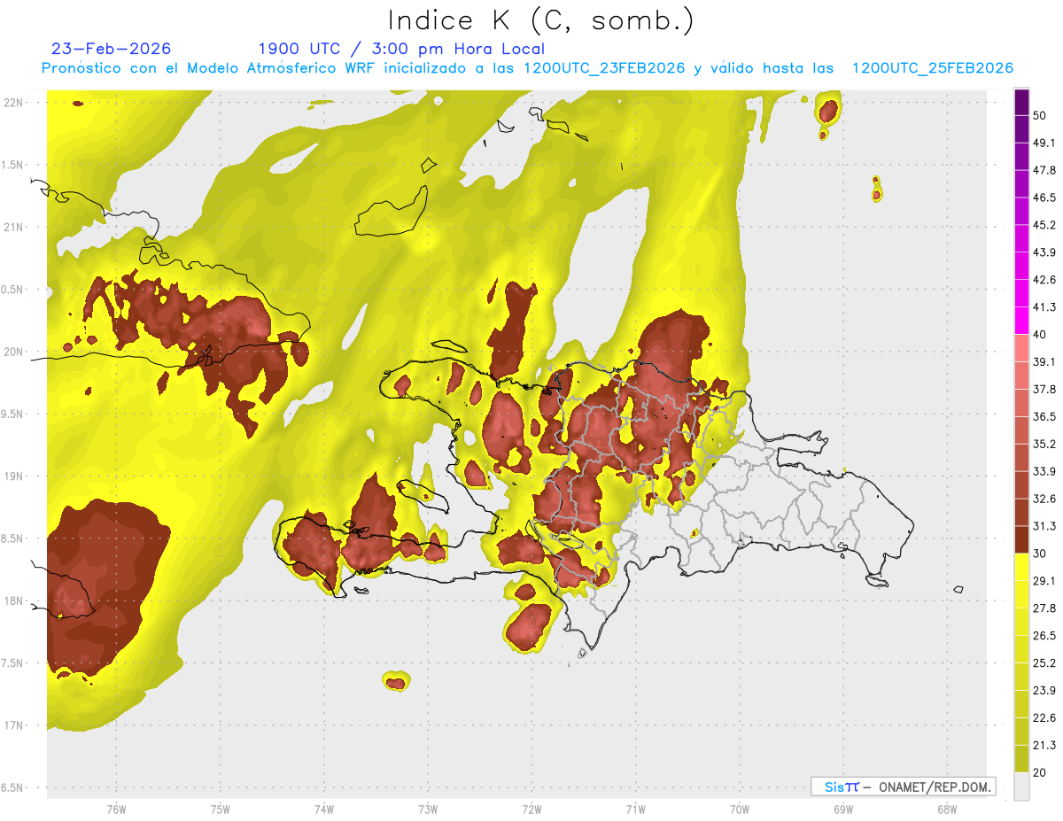This screenshot has height=821, width=1063.
Task: Click the "25.2" colorbar label
Action: pos(1044,663)
